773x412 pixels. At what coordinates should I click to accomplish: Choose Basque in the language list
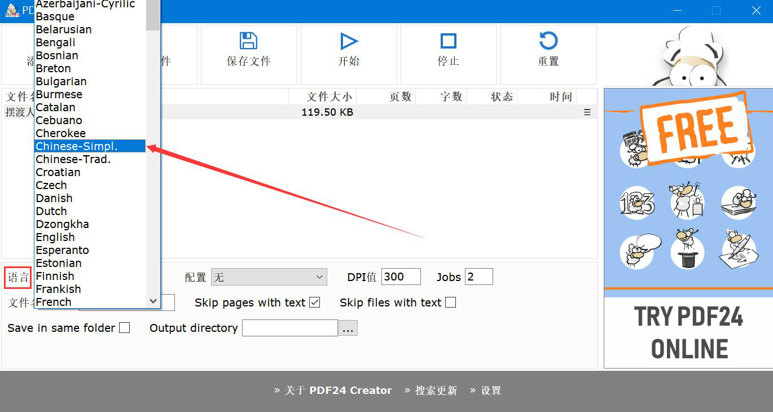click(x=90, y=16)
